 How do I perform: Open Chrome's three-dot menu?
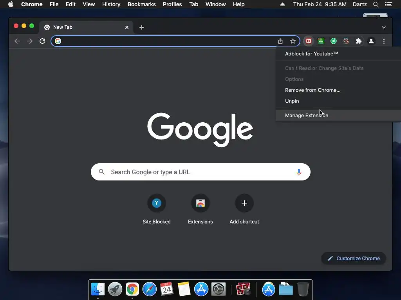point(384,41)
